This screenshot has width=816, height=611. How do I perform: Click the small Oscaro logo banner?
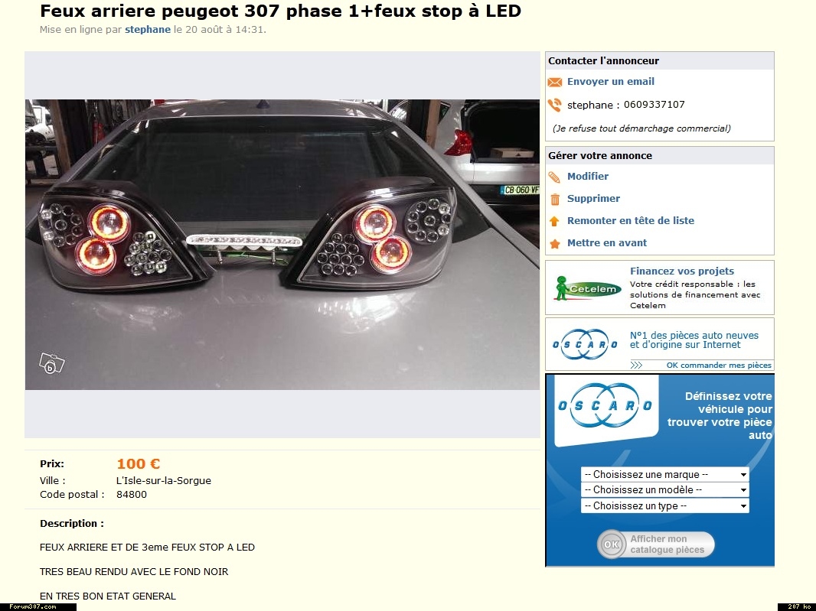coord(586,344)
